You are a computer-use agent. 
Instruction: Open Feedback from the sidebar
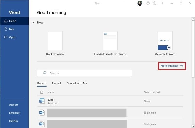click(14, 113)
